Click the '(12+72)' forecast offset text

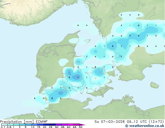click(x=156, y=122)
